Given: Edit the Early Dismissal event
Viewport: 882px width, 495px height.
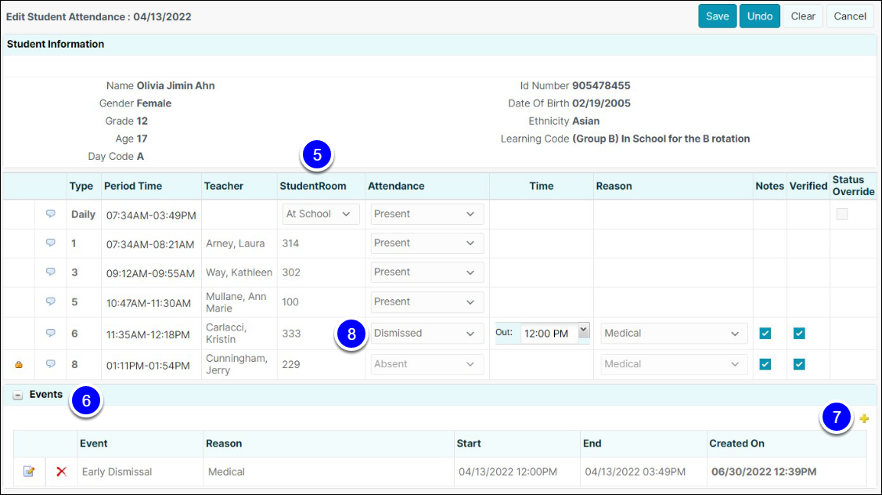Looking at the screenshot, I should point(29,472).
